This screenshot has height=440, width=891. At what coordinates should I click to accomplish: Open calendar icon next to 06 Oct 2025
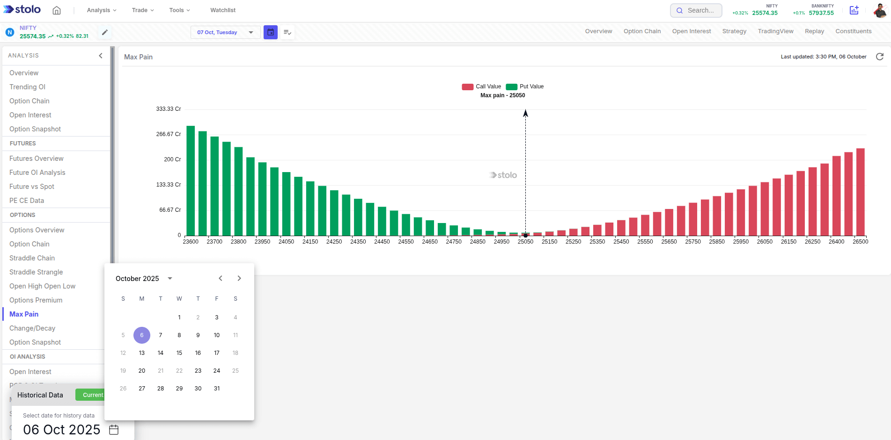[x=114, y=430]
